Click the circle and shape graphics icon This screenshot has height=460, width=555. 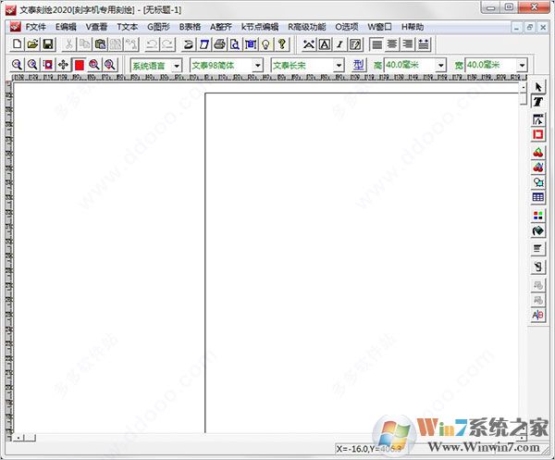click(x=537, y=182)
